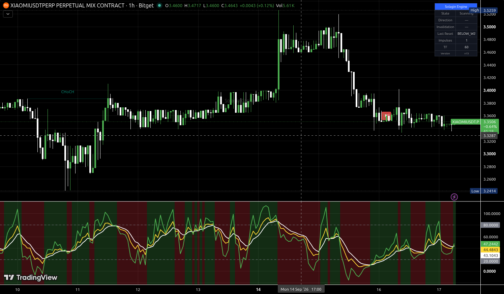Click the BELOW_W2 value cell
504x294 pixels.
coord(466,34)
